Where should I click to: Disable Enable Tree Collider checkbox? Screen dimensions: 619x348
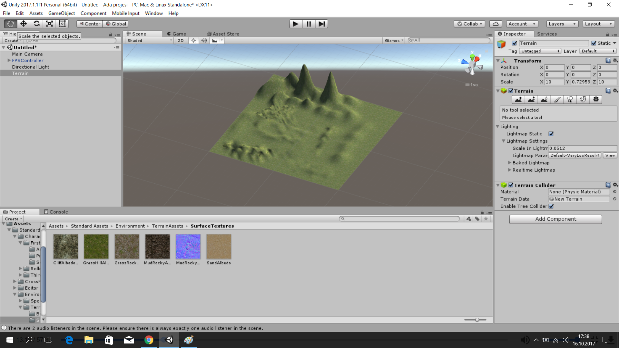pos(551,206)
